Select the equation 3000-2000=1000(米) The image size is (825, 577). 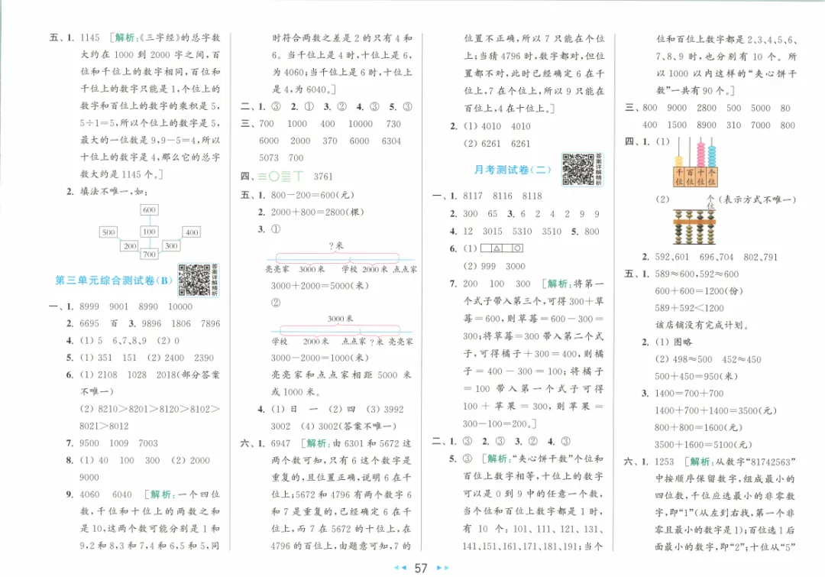click(x=320, y=358)
